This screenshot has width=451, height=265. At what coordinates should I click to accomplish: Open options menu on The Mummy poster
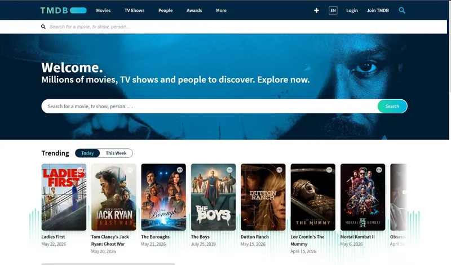329,170
